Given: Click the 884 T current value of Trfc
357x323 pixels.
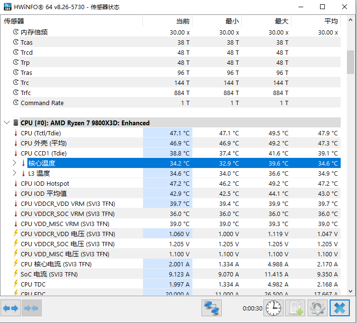Looking at the screenshot, I should pos(182,93).
